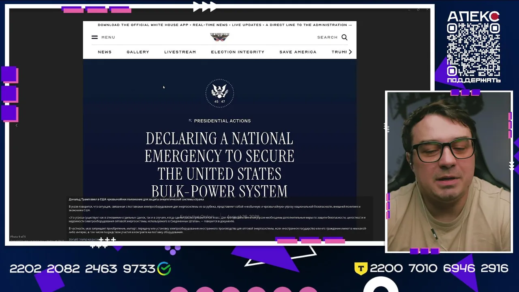Image resolution: width=519 pixels, height=292 pixels.
Task: Go to the previous photo with left arrow
Action: (x=17, y=125)
